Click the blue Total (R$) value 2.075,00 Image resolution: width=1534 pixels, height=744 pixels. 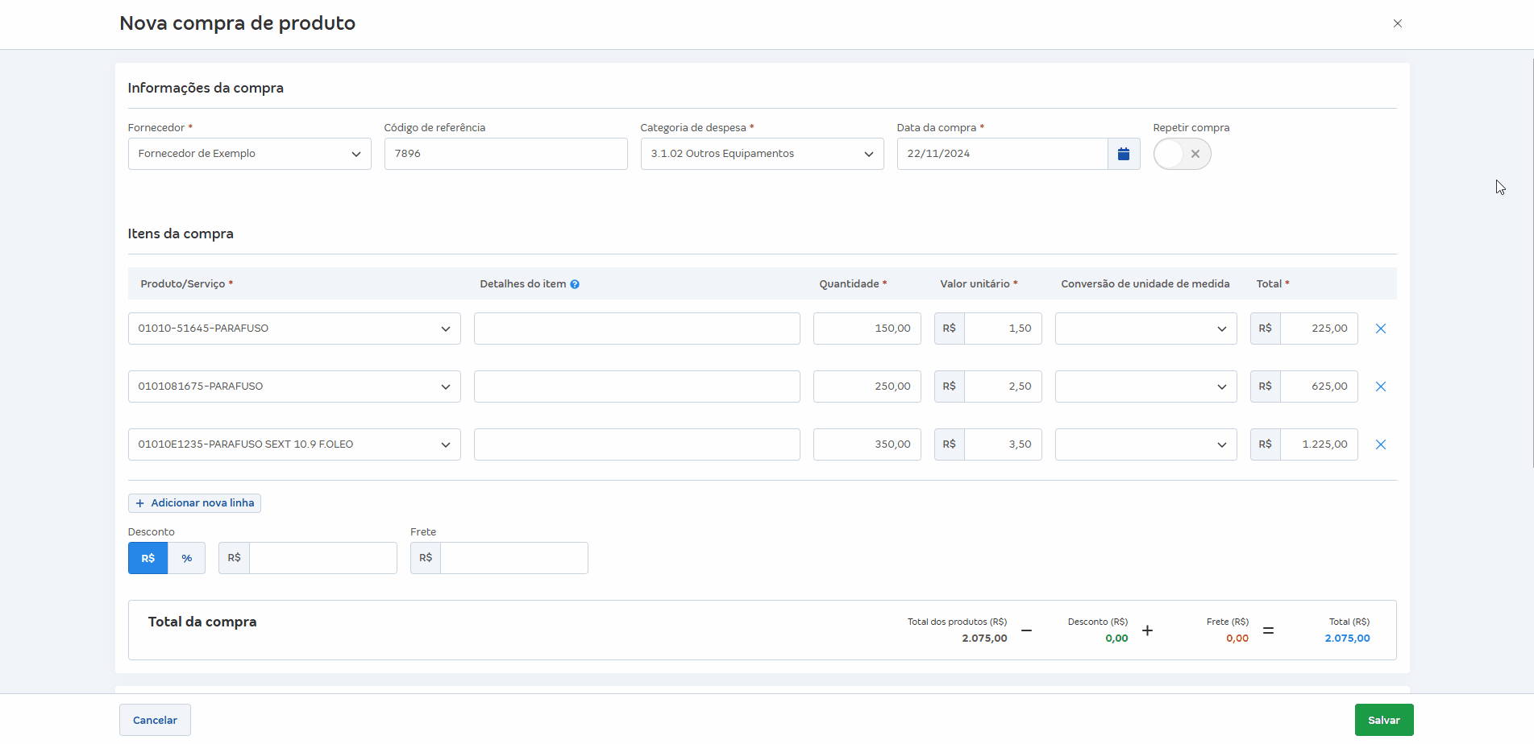pos(1347,639)
